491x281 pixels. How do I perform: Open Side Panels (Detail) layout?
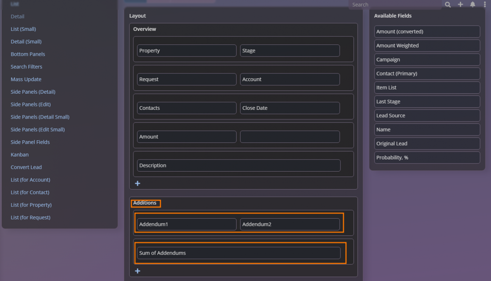33,92
